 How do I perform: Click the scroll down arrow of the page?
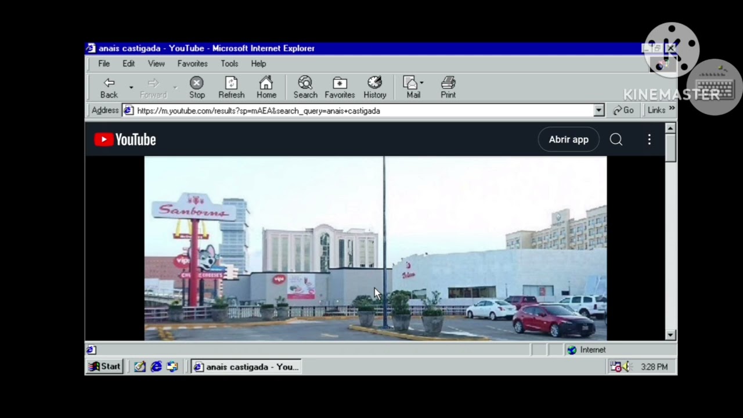(x=670, y=335)
